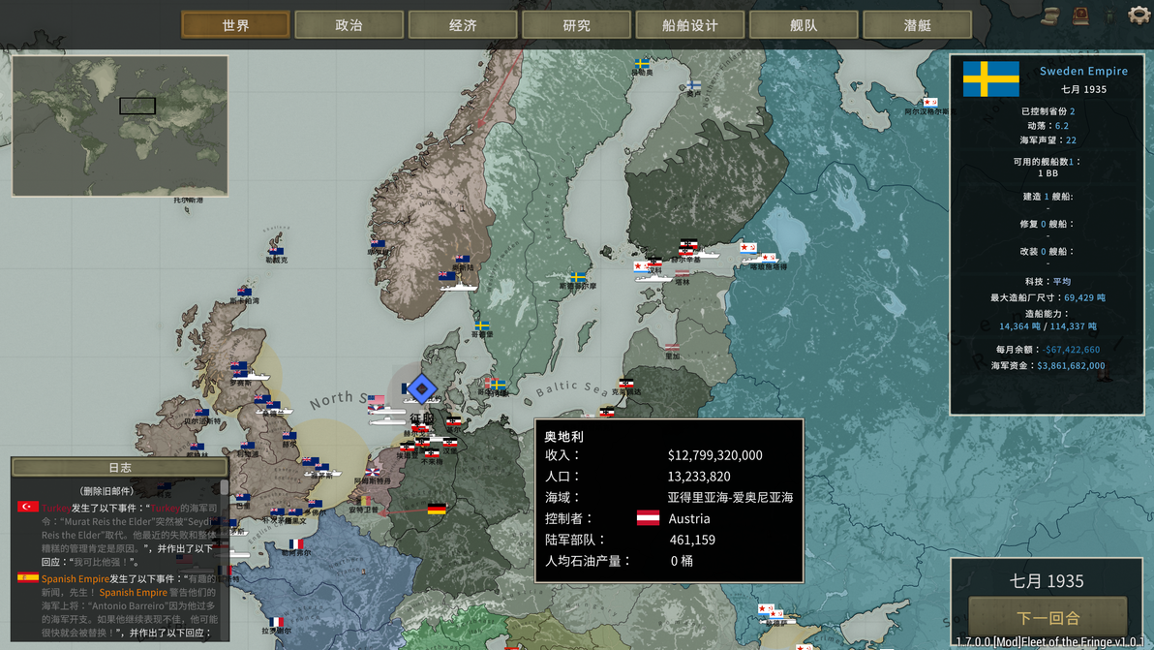
Task: Click the monthly balance -$67,422,660
Action: 1071,350
